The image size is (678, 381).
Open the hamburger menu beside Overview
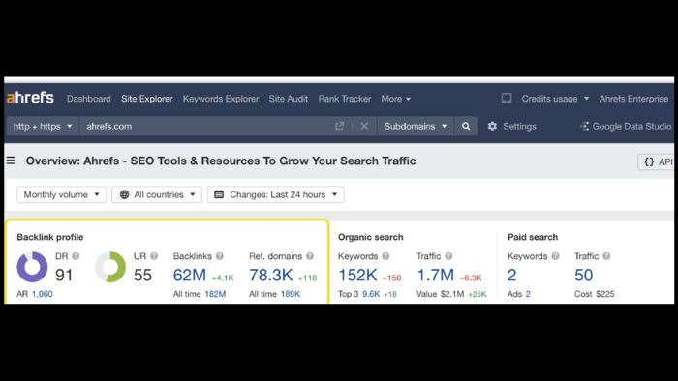pyautogui.click(x=12, y=161)
